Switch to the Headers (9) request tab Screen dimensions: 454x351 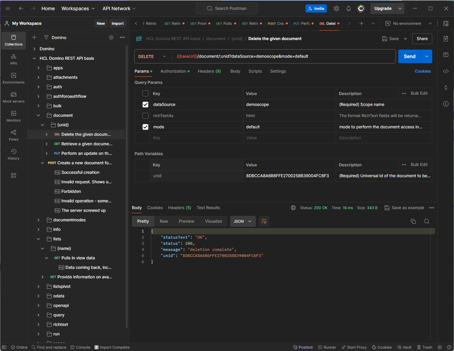[x=209, y=71]
